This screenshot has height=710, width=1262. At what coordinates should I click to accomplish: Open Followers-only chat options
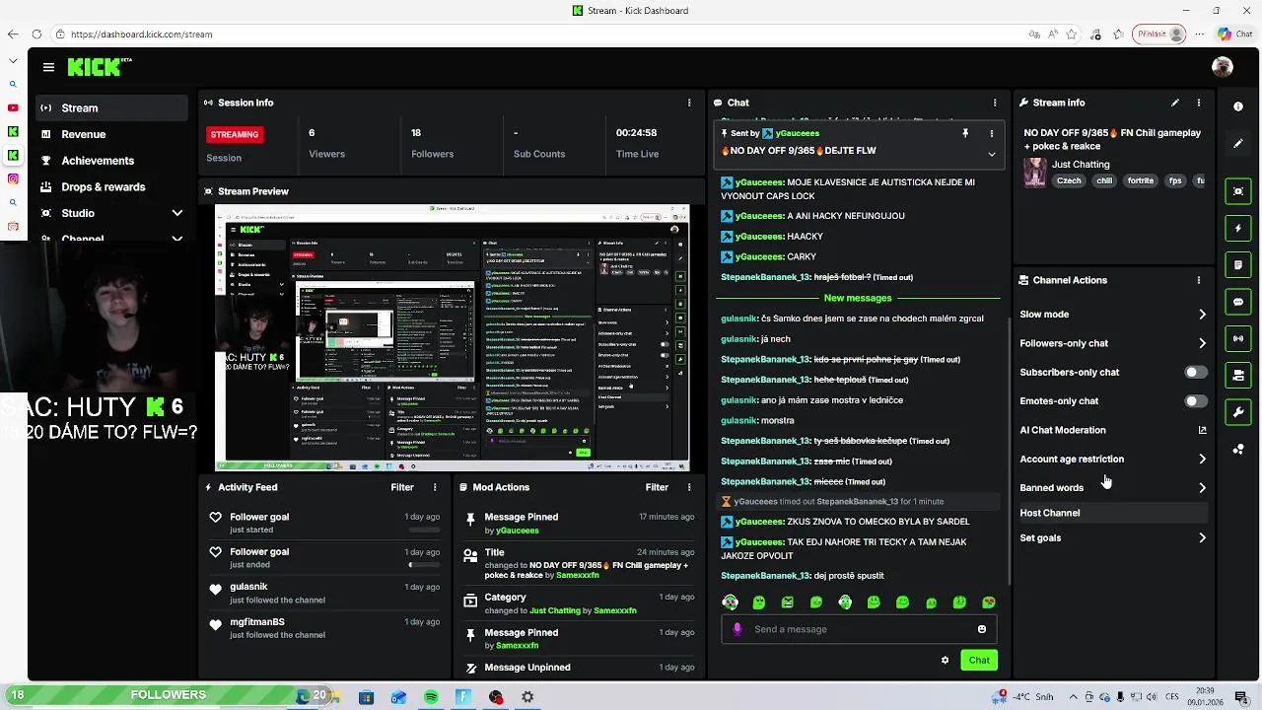[x=1113, y=343]
